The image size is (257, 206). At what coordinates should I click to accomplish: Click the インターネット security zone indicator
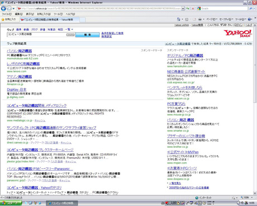(203, 198)
